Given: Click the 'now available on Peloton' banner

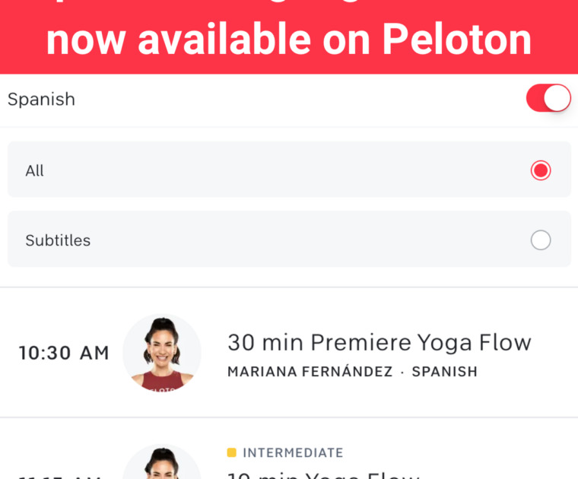Looking at the screenshot, I should [x=289, y=40].
